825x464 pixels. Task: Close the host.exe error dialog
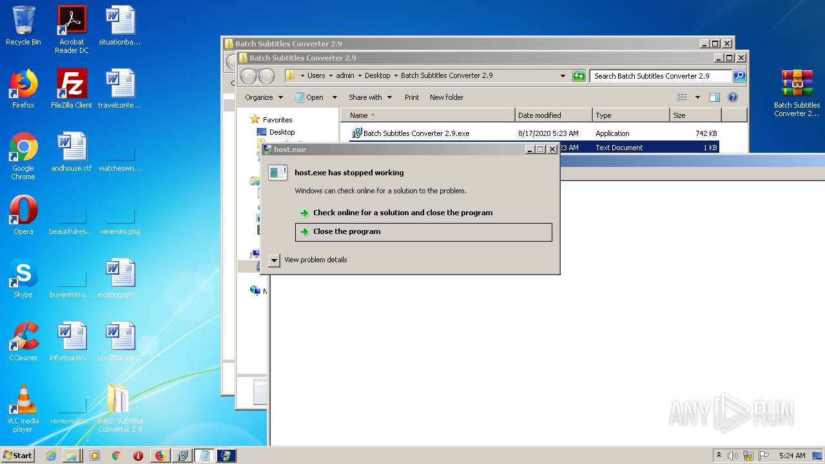pyautogui.click(x=552, y=149)
